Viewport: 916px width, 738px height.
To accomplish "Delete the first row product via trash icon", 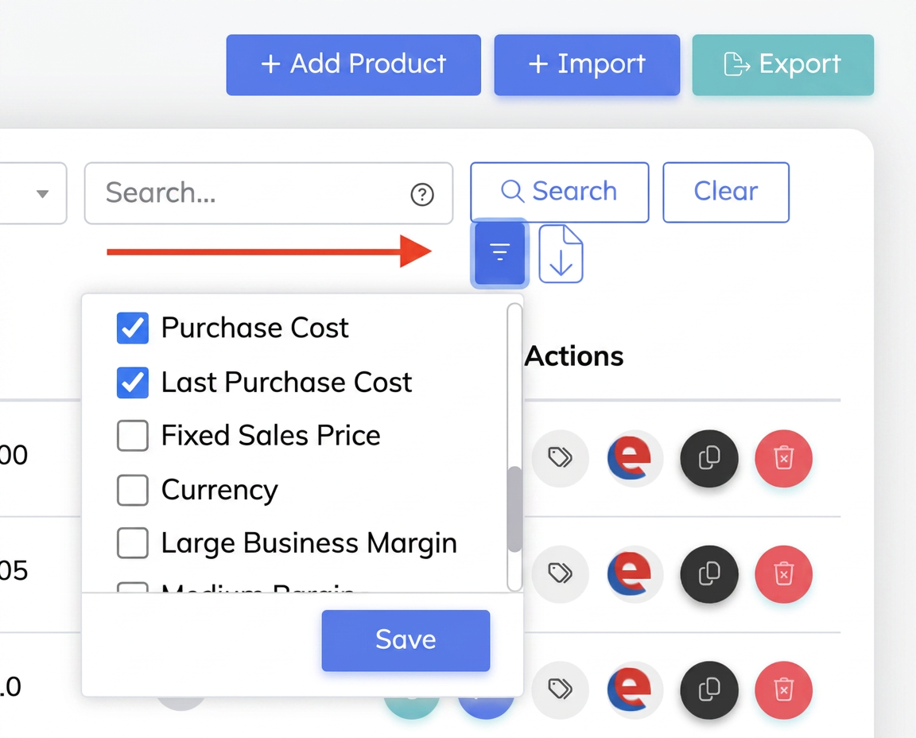I will pos(783,458).
